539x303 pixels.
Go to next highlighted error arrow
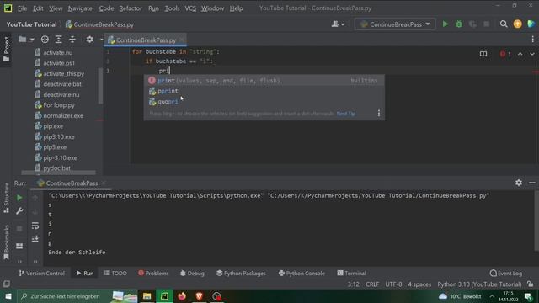click(x=531, y=54)
